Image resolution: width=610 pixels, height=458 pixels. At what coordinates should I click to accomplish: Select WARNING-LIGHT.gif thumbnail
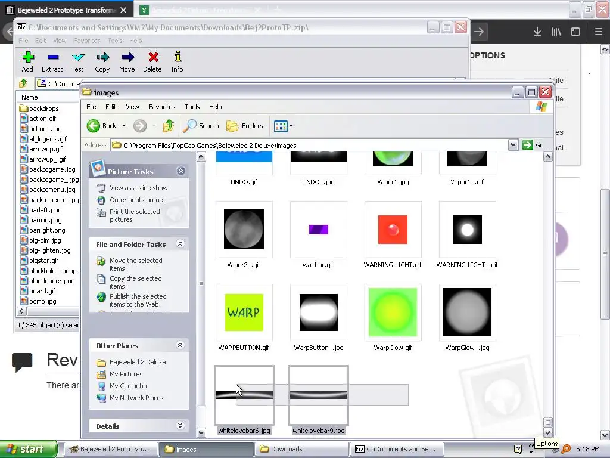393,230
